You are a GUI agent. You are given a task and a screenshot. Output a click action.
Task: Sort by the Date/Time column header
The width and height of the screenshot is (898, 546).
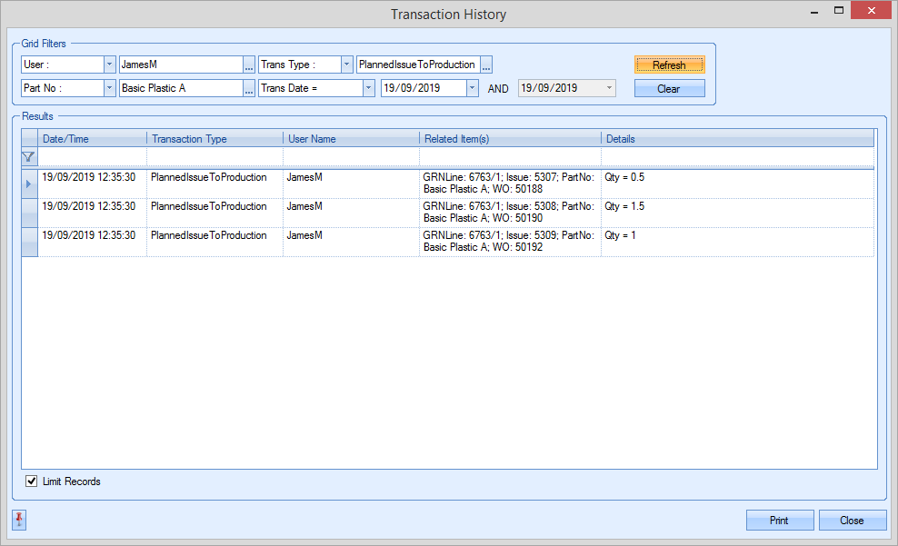click(91, 139)
